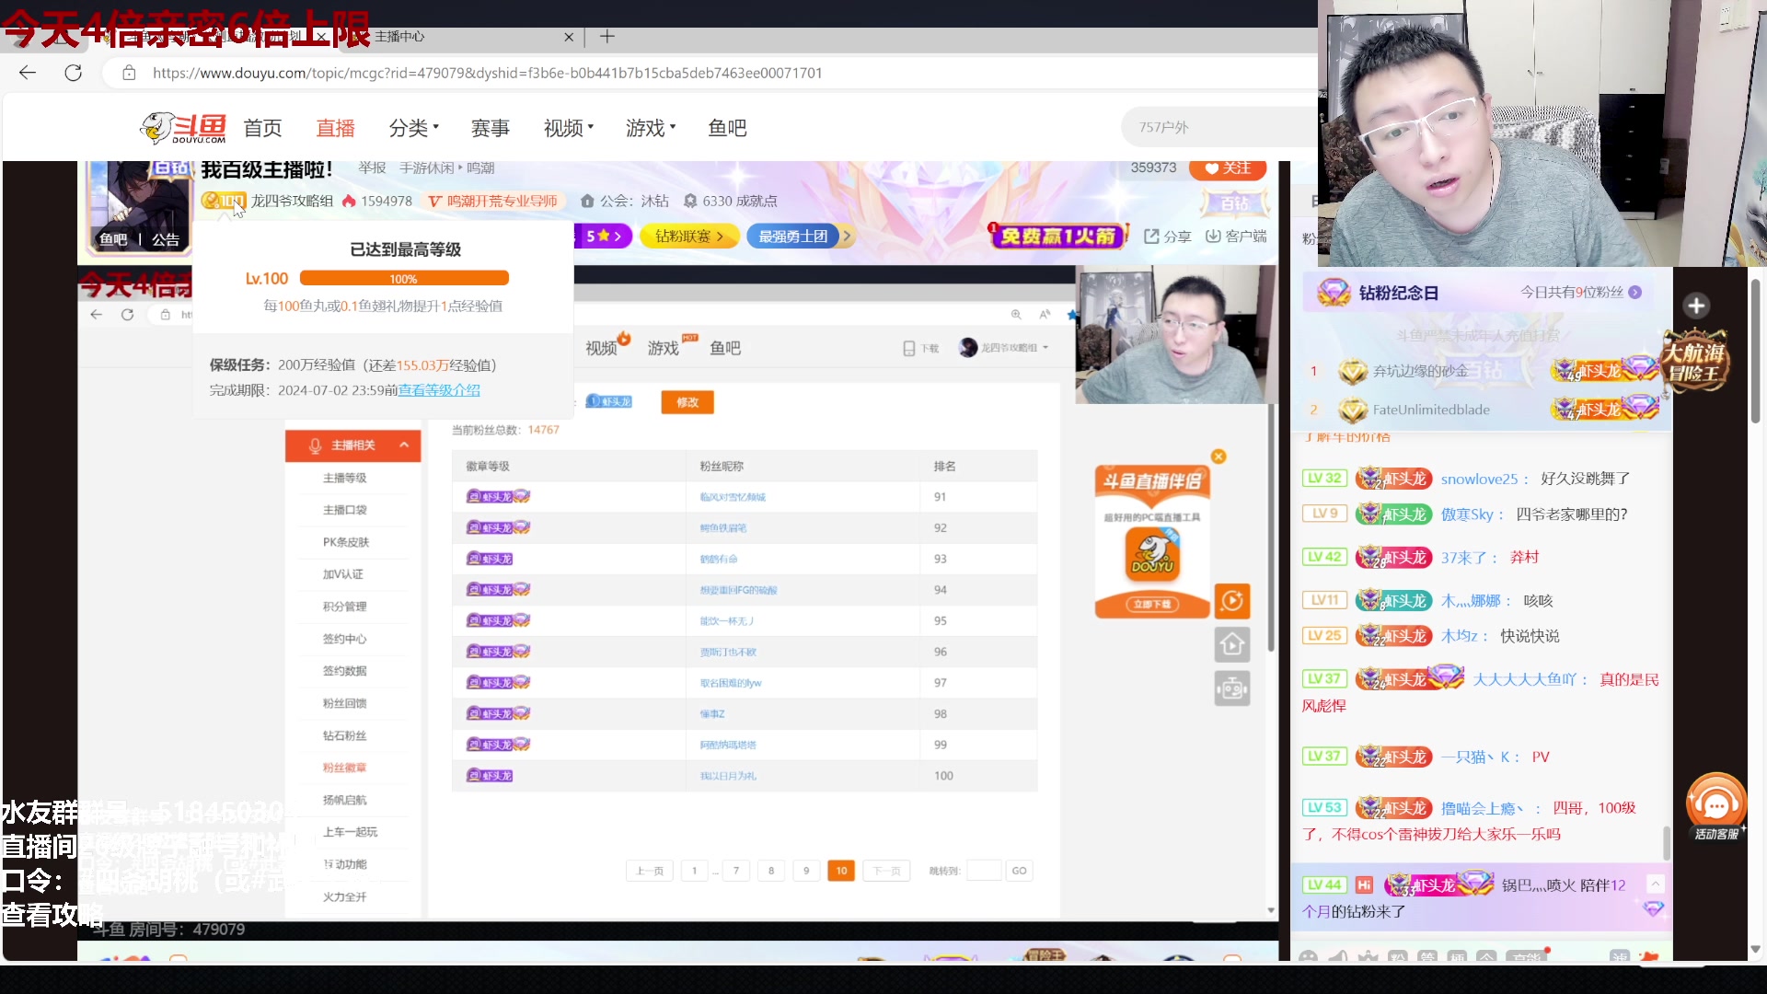Expand the pinned LV 44 chat message chevron

point(1655,884)
